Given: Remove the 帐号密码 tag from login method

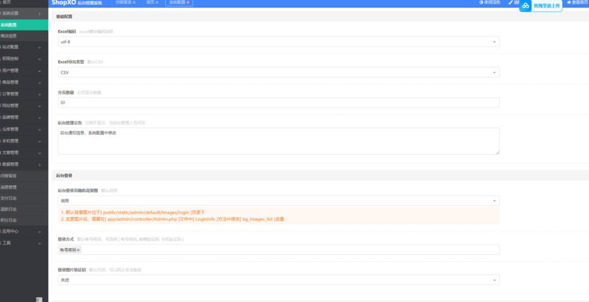Looking at the screenshot, I should [79, 250].
